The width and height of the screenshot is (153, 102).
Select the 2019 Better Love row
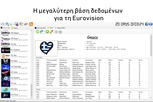tap(92, 85)
